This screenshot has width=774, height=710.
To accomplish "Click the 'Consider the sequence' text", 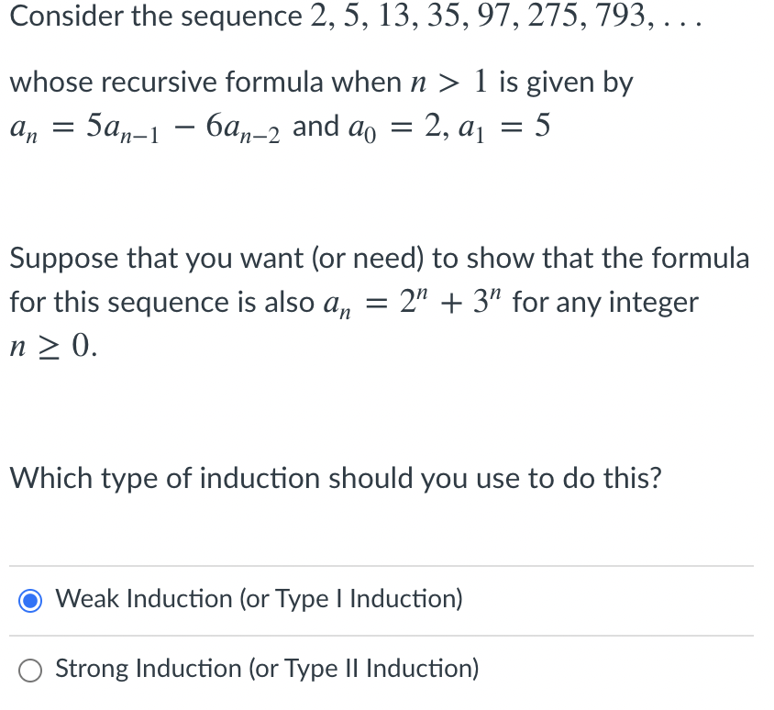I will (x=156, y=17).
